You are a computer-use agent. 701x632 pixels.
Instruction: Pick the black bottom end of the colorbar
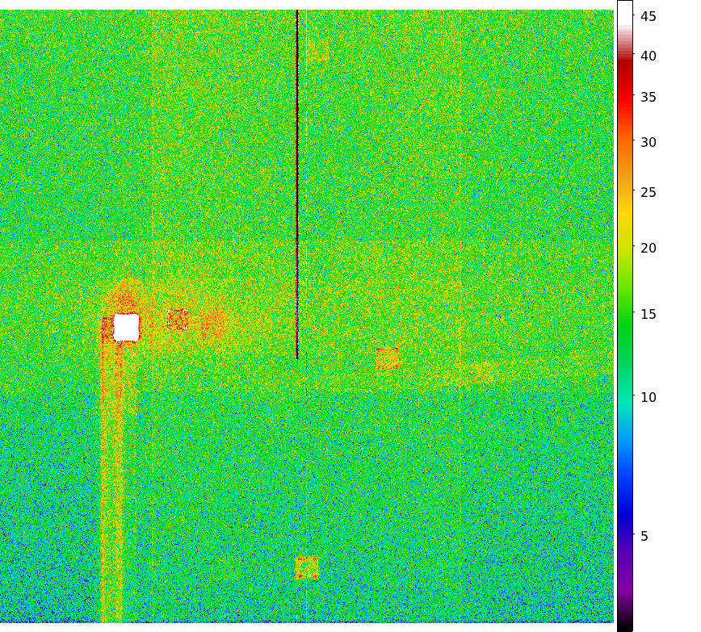point(624,626)
